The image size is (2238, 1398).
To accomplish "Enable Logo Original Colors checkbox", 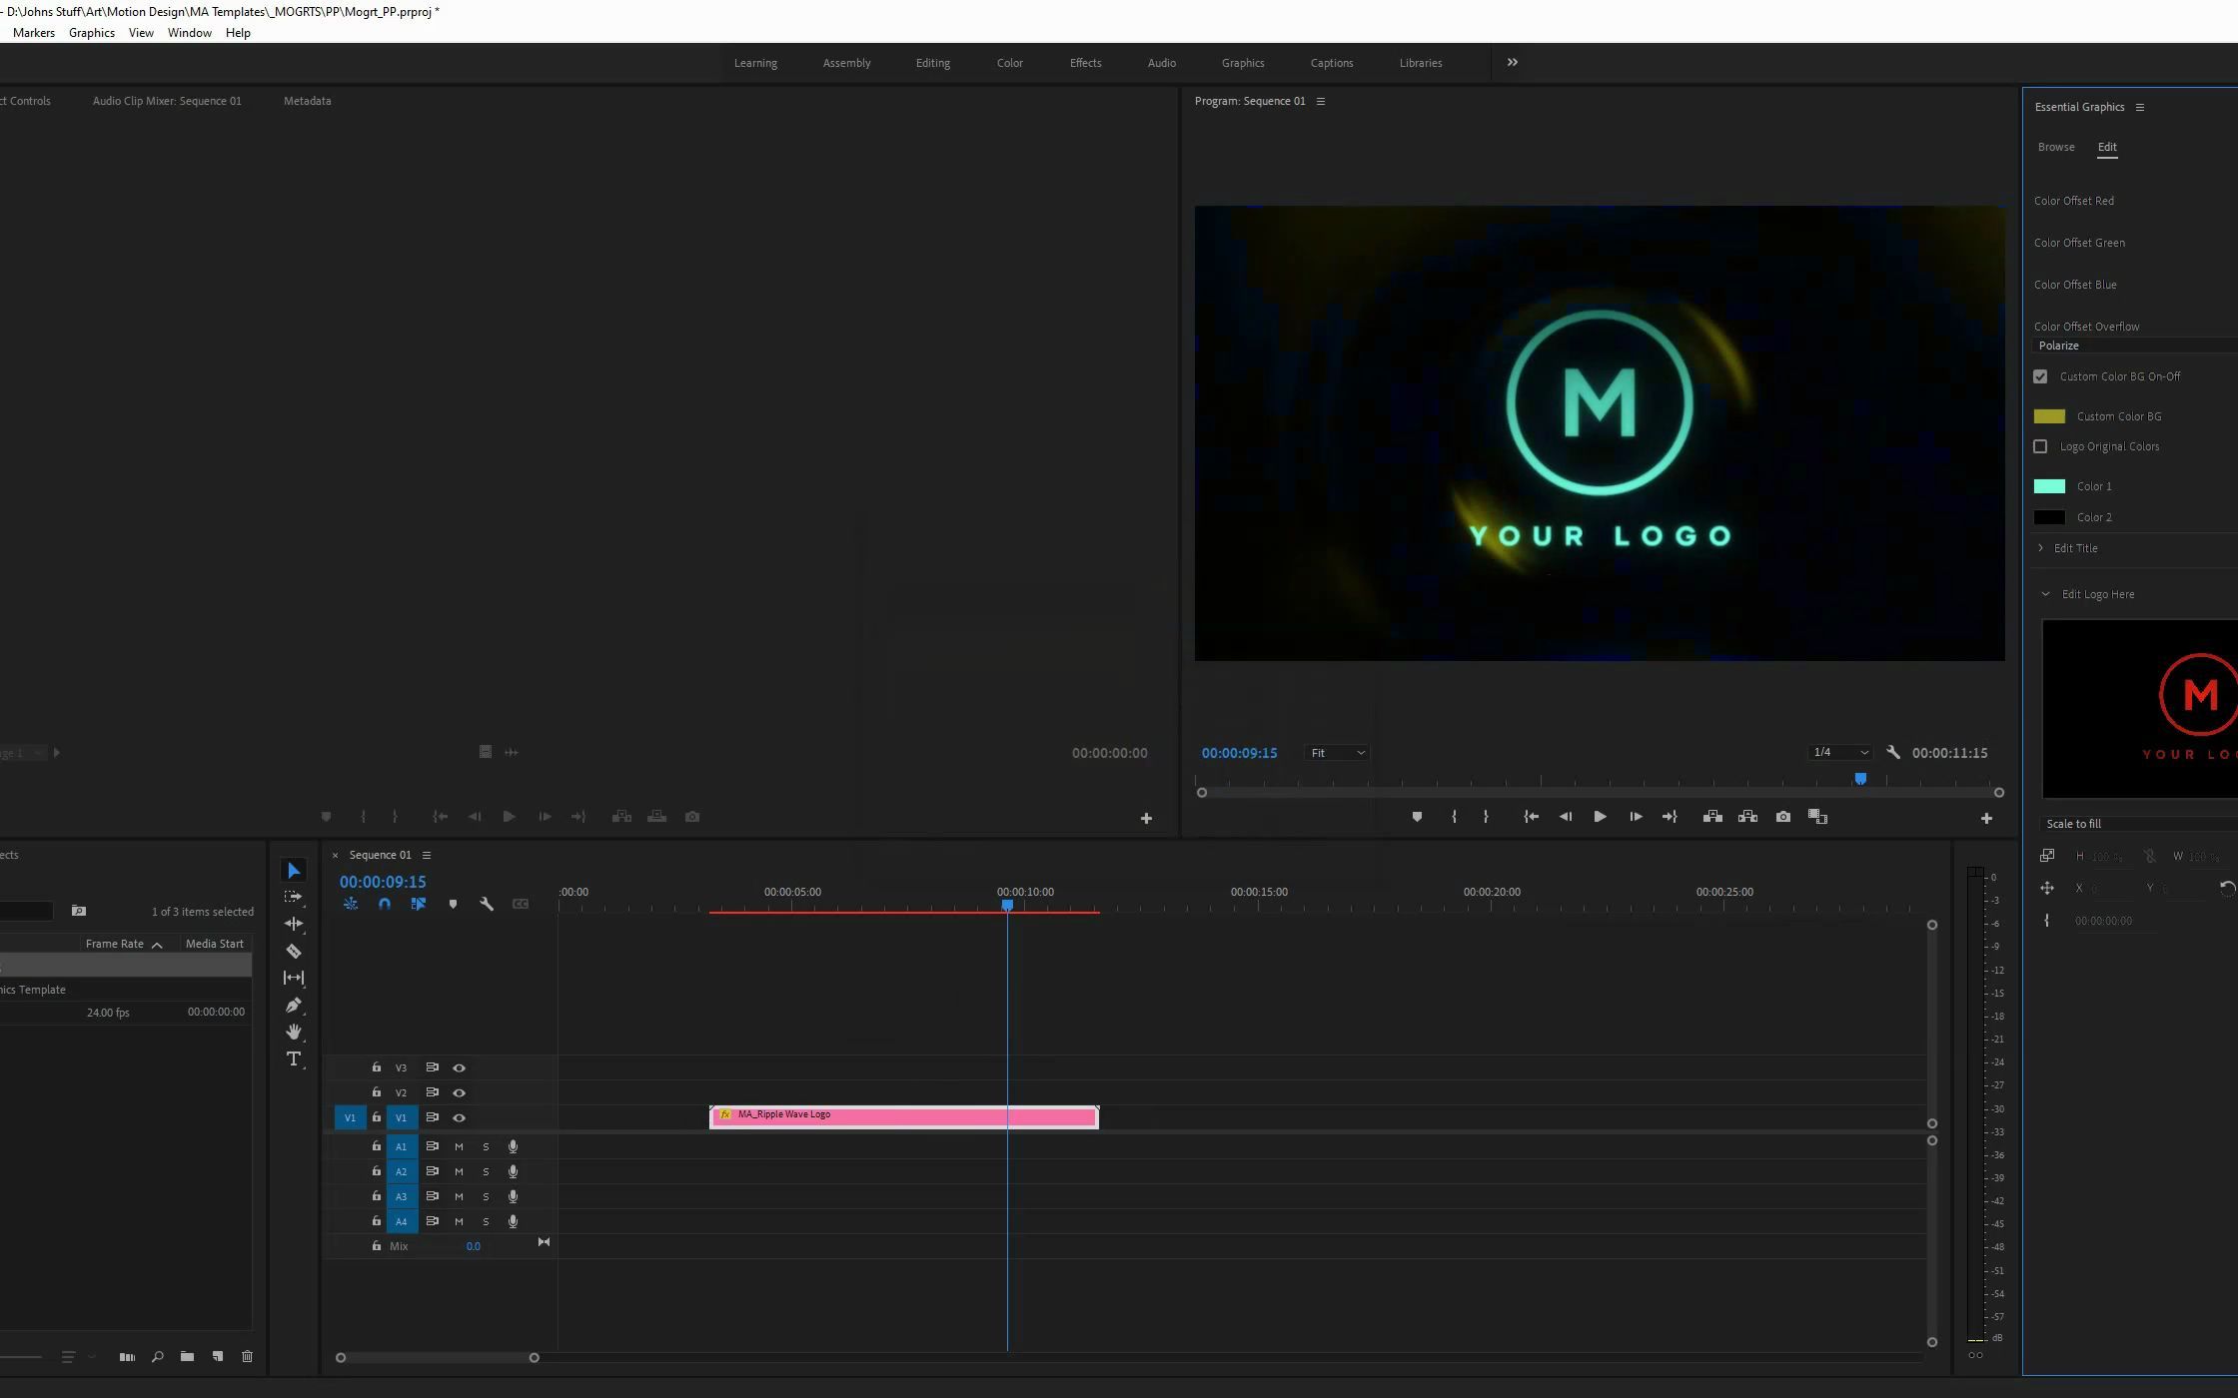I will coord(2041,446).
